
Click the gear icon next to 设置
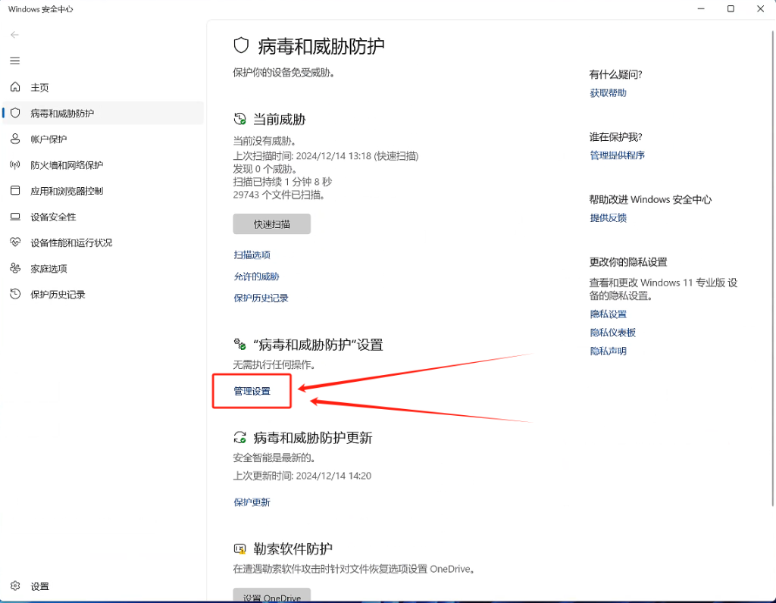point(15,586)
